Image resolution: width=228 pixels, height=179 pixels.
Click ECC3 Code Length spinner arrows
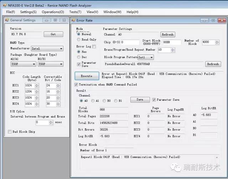(37, 98)
